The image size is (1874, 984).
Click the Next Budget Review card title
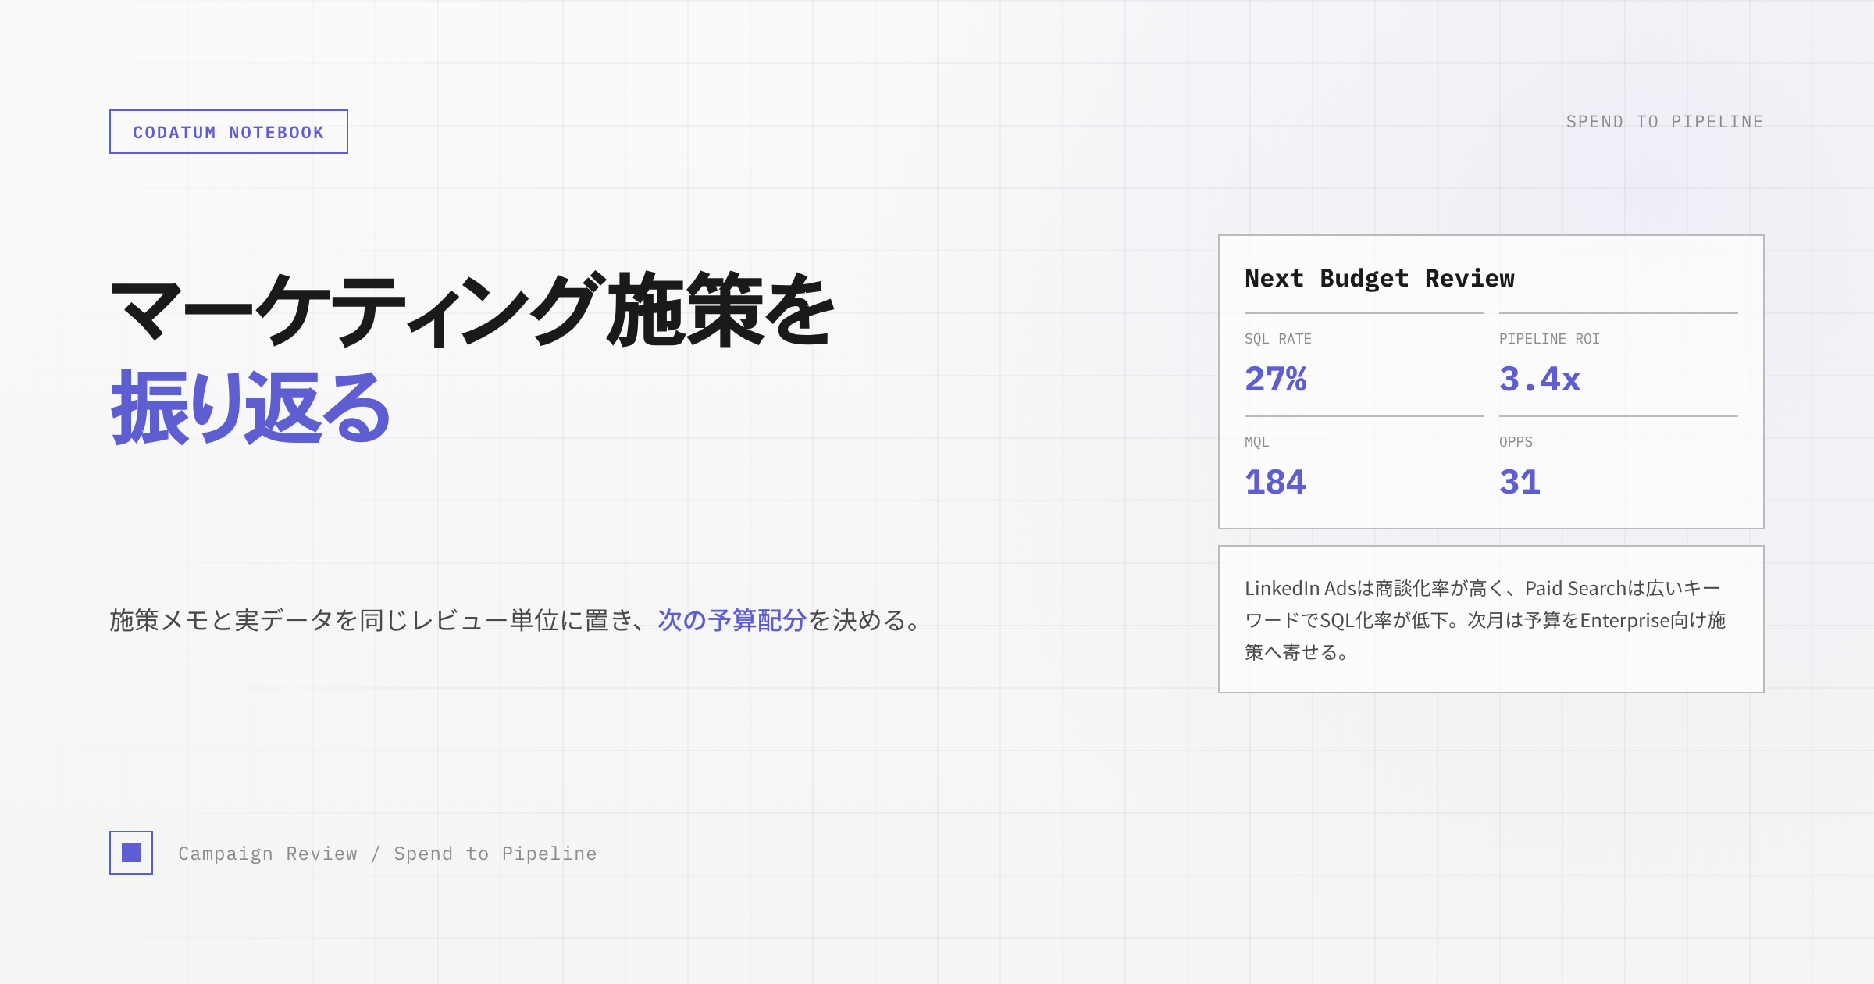pyautogui.click(x=1379, y=279)
